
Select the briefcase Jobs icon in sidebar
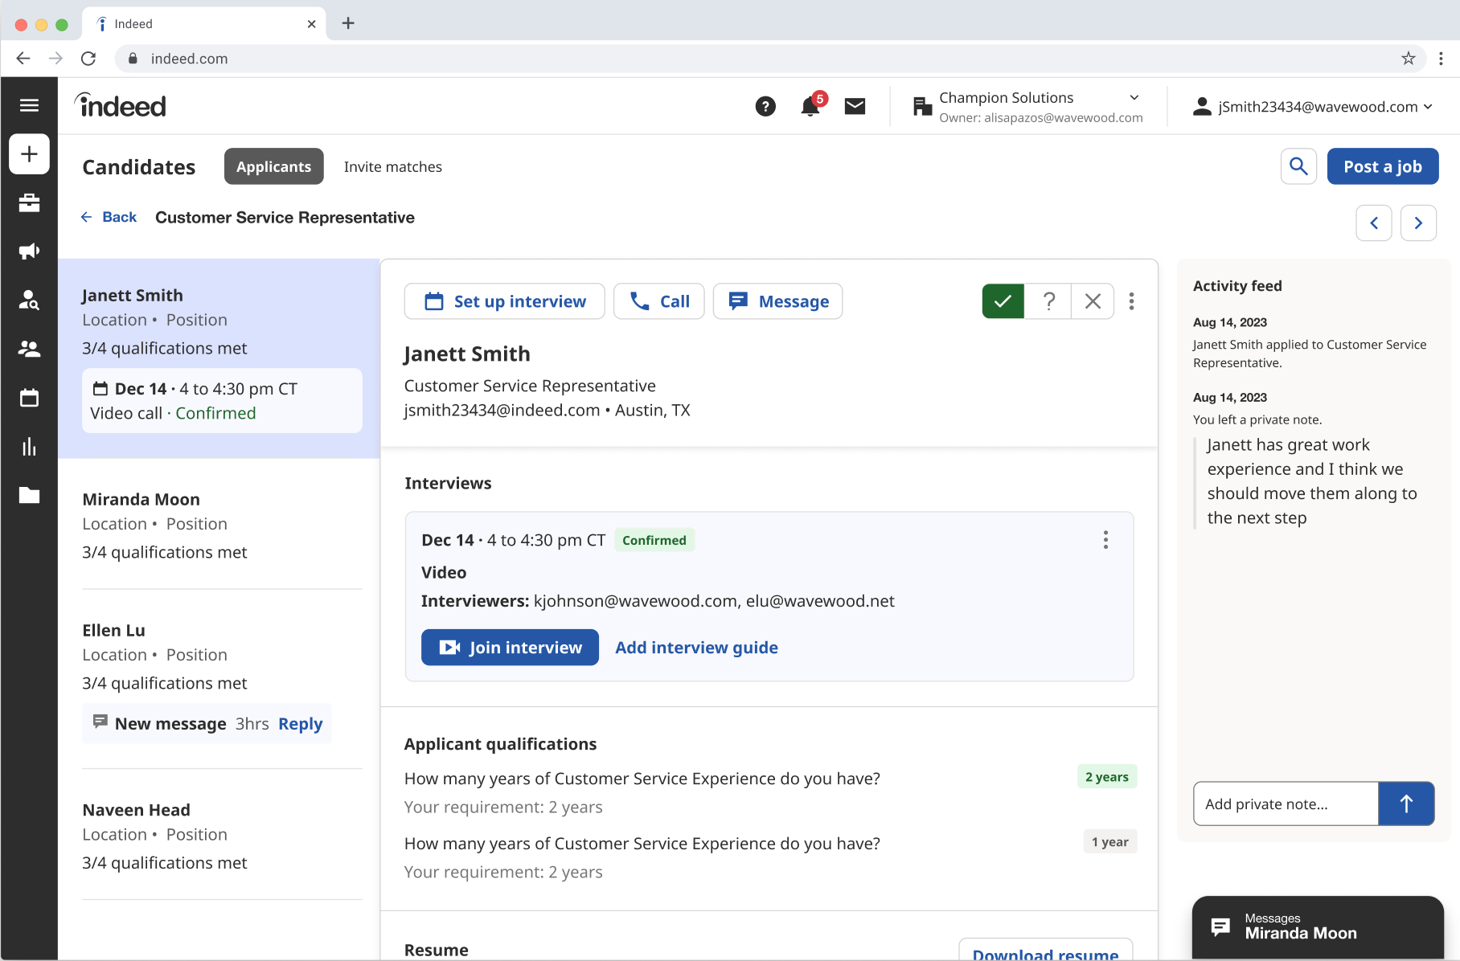click(29, 202)
